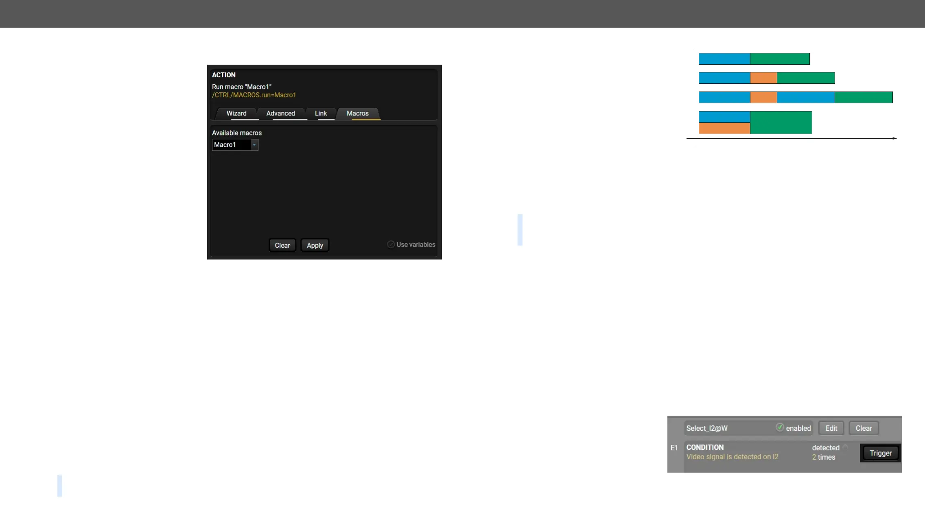The image size is (925, 519).
Task: Click the /CTRL/MACROS.run=Macro1 command text
Action: pos(254,95)
